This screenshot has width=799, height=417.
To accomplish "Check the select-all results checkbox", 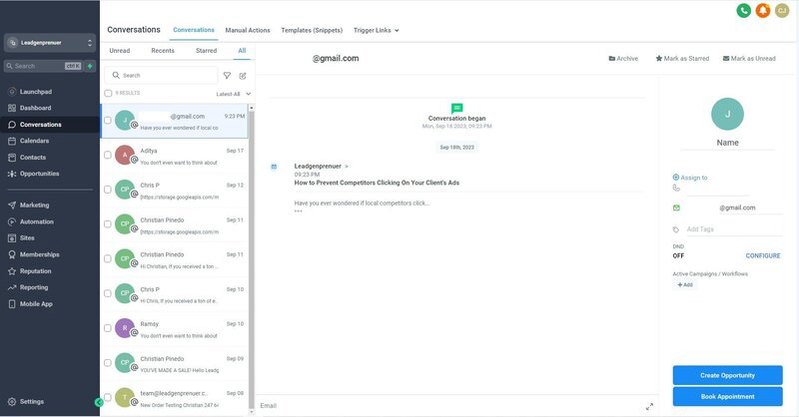I will tap(108, 93).
